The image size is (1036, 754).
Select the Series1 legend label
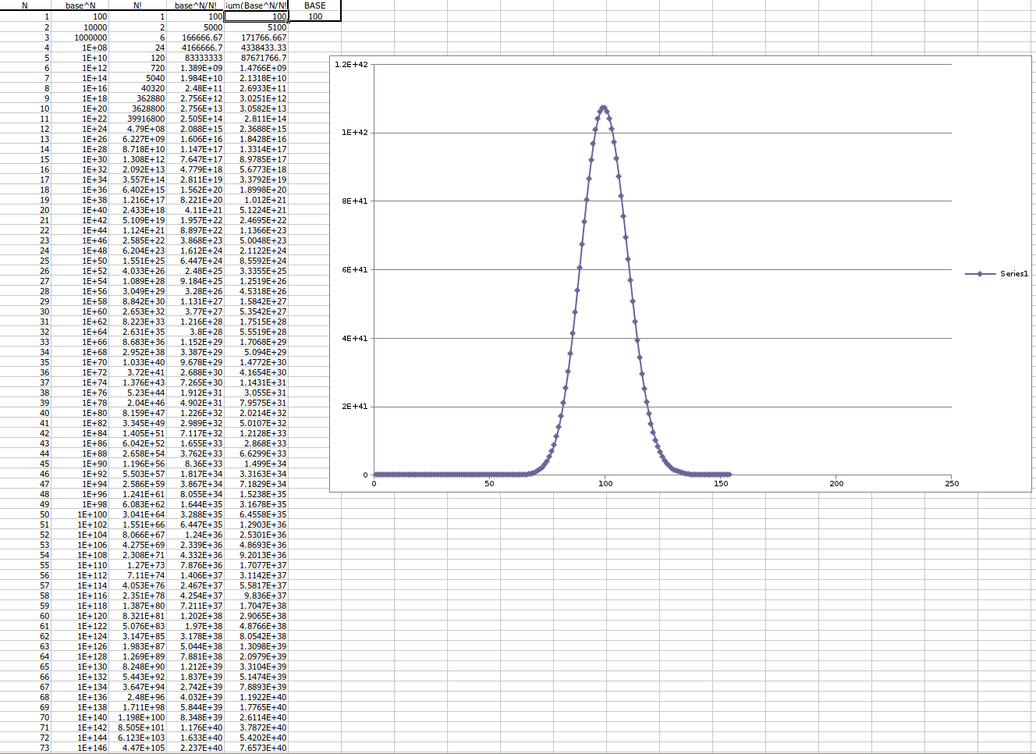(1013, 274)
